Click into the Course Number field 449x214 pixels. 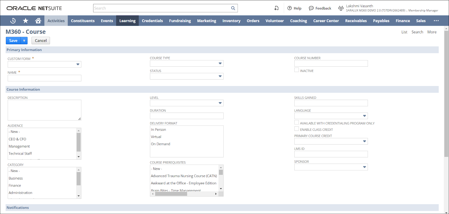pyautogui.click(x=331, y=64)
